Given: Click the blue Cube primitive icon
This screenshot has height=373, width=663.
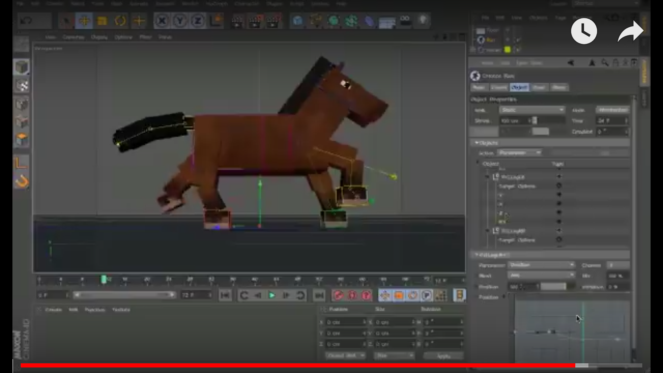Looking at the screenshot, I should 298,21.
